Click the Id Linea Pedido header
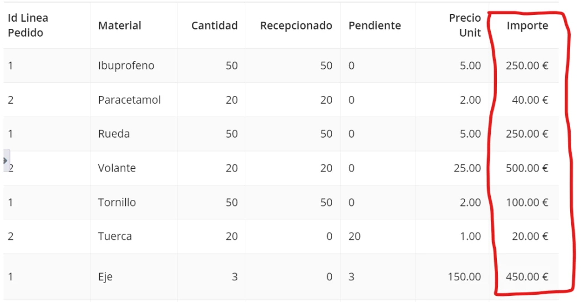The height and width of the screenshot is (302, 584). coord(28,26)
